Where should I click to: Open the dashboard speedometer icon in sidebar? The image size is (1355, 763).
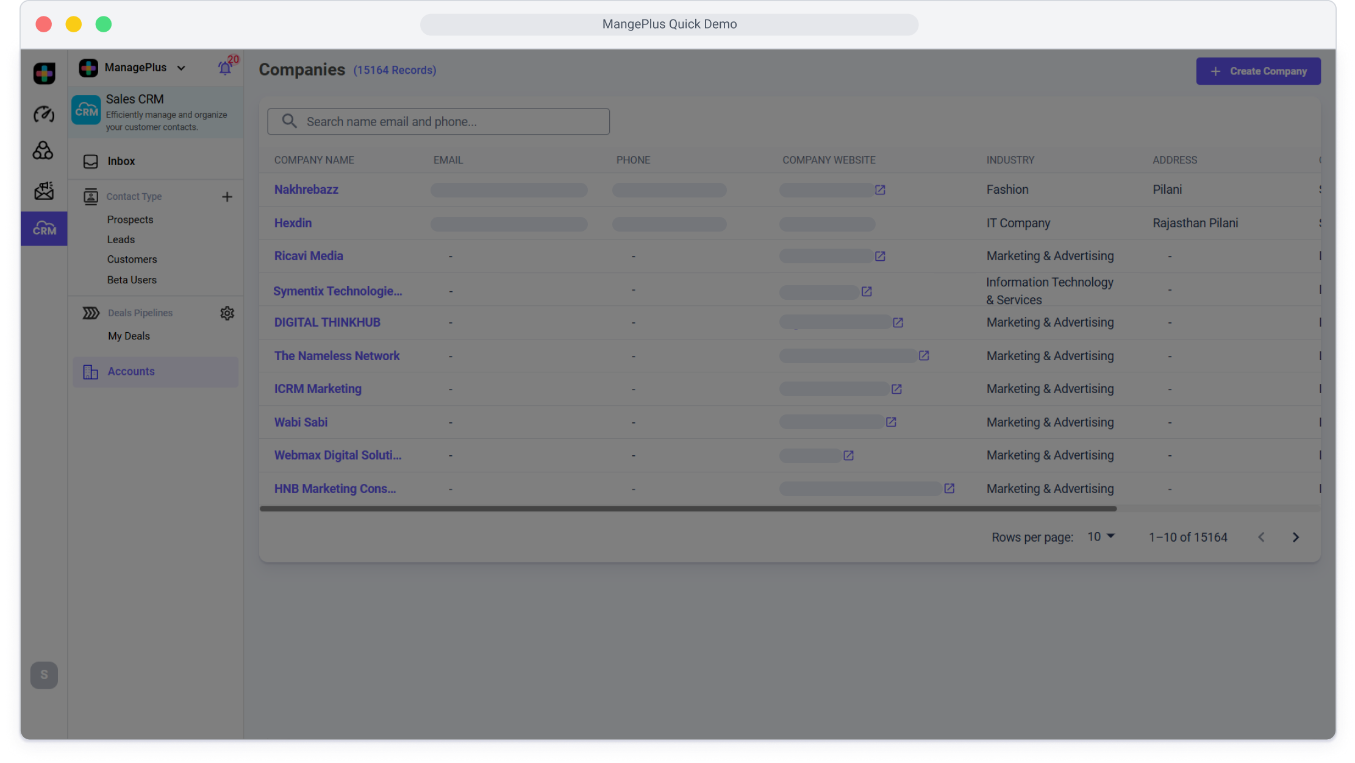click(x=44, y=114)
